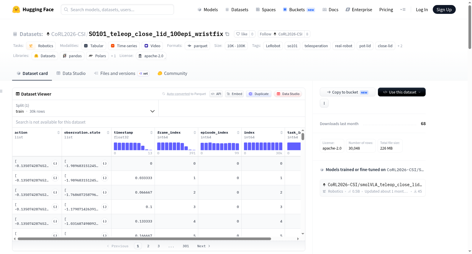The width and height of the screenshot is (472, 254).
Task: Sort by the index column
Action: point(281,132)
